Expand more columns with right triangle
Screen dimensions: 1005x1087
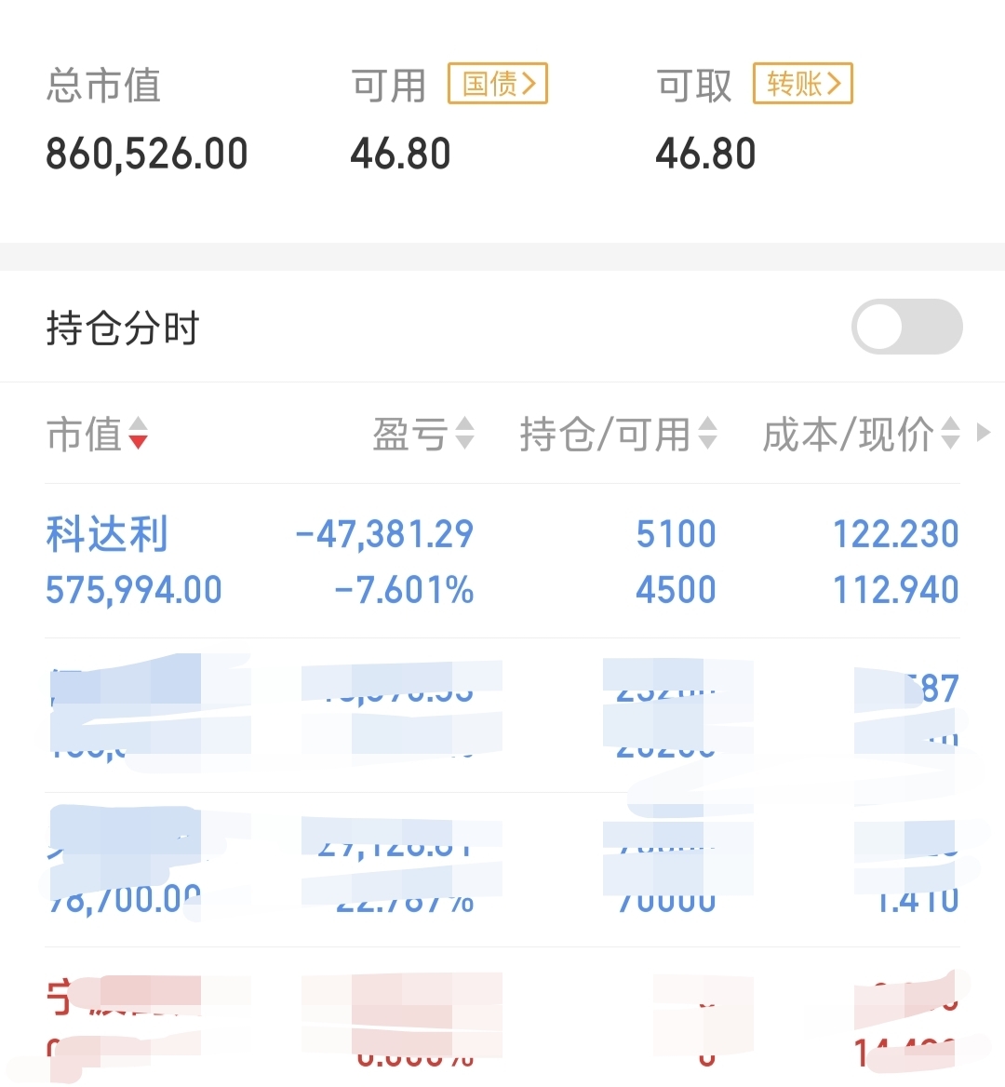pos(984,433)
